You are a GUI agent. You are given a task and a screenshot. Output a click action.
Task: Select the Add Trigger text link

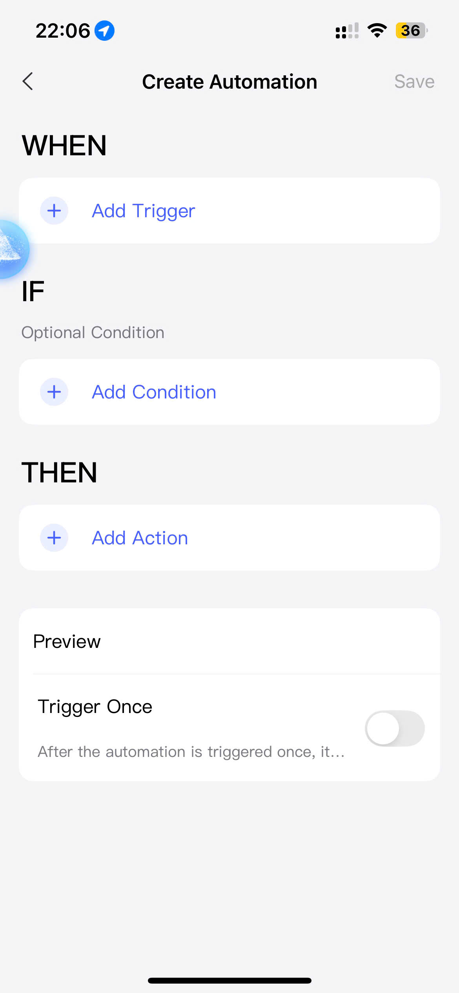click(x=143, y=211)
